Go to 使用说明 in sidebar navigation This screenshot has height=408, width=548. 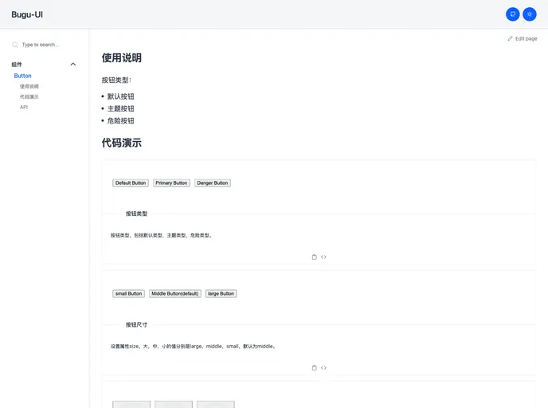pos(29,86)
